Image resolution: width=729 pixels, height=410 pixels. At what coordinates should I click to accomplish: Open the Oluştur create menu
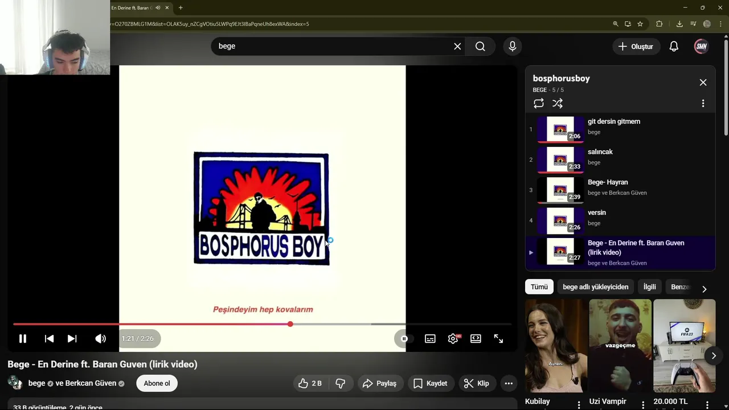[636, 47]
